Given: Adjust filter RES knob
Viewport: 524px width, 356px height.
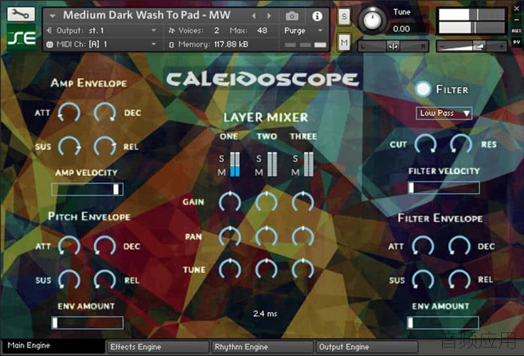Looking at the screenshot, I should point(461,144).
